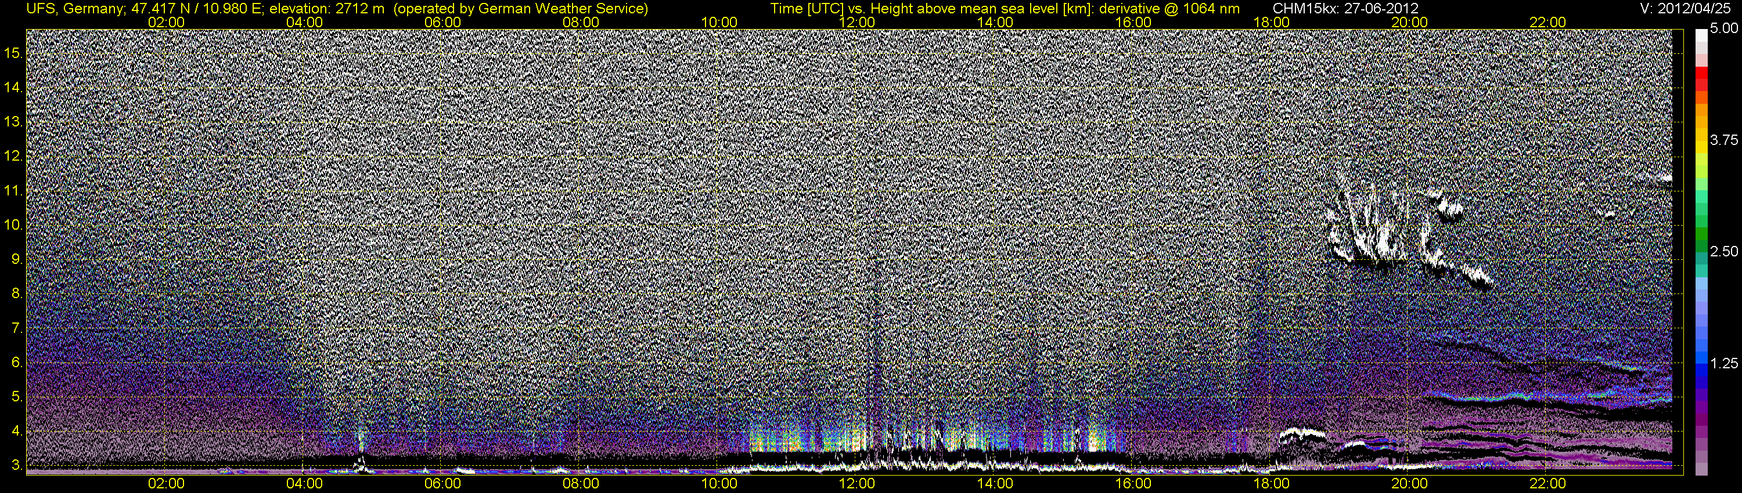Click the top time axis label '22:00'
Screen dimensions: 1742x493
coord(1548,22)
